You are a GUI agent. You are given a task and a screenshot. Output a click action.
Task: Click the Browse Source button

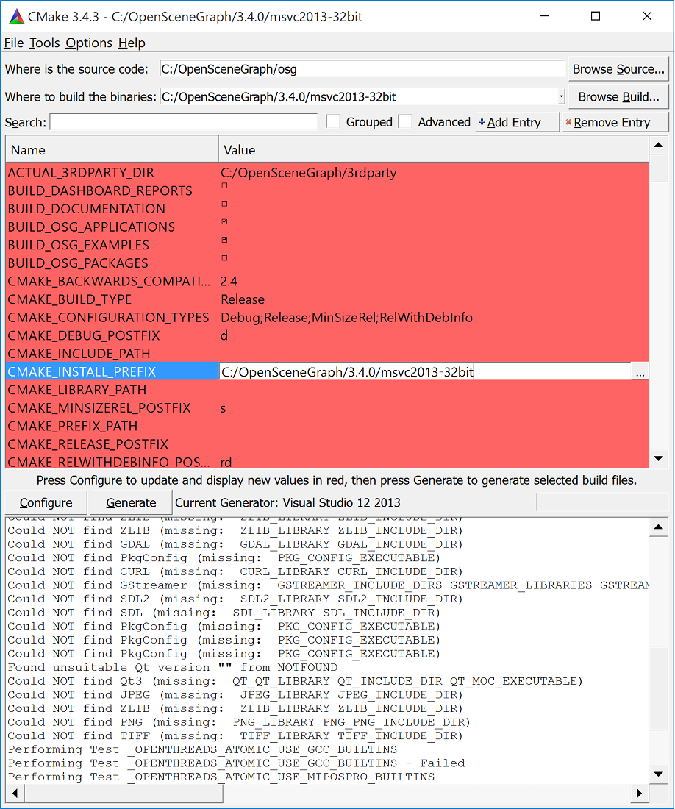pyautogui.click(x=618, y=69)
